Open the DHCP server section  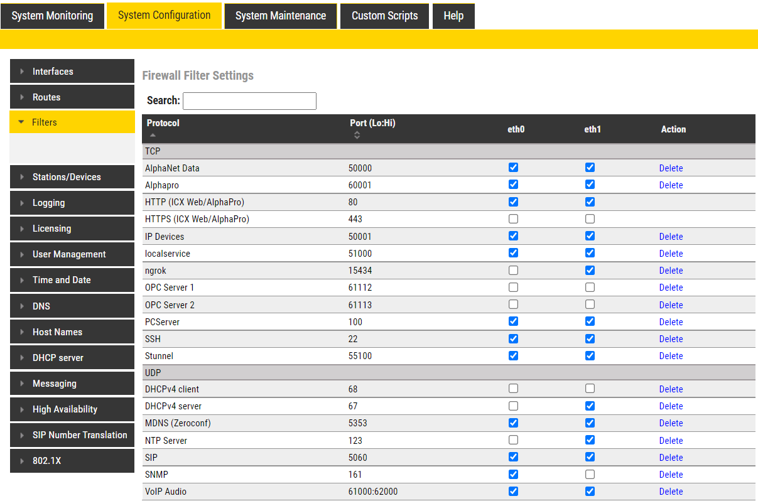pyautogui.click(x=72, y=358)
